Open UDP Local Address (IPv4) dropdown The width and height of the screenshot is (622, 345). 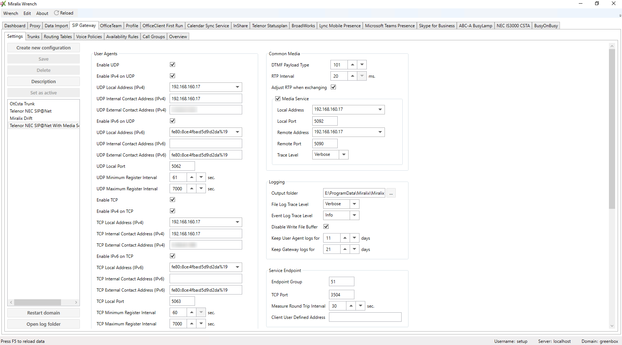237,87
